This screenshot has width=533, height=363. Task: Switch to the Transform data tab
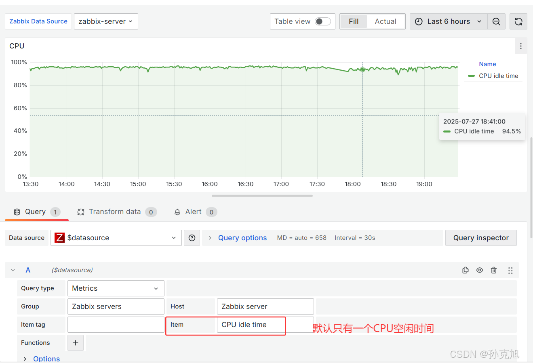tap(117, 212)
